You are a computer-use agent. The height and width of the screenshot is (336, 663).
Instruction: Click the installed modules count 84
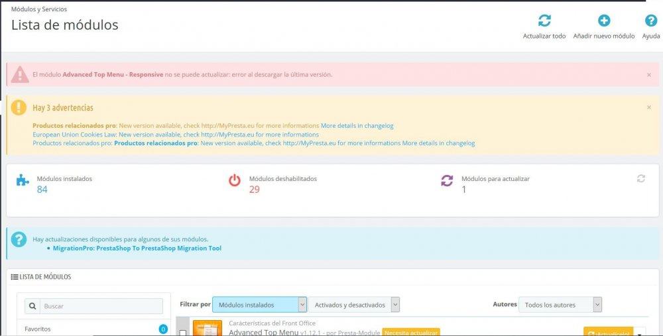(42, 190)
